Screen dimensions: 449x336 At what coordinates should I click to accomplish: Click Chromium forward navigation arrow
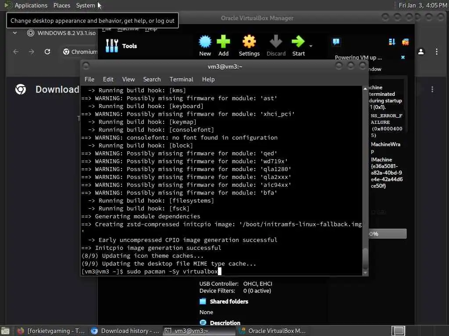pos(32,52)
